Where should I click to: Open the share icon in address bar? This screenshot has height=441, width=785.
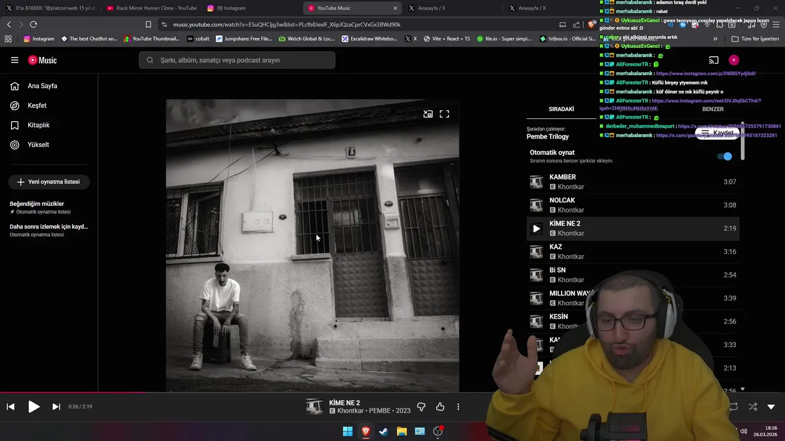coord(576,24)
